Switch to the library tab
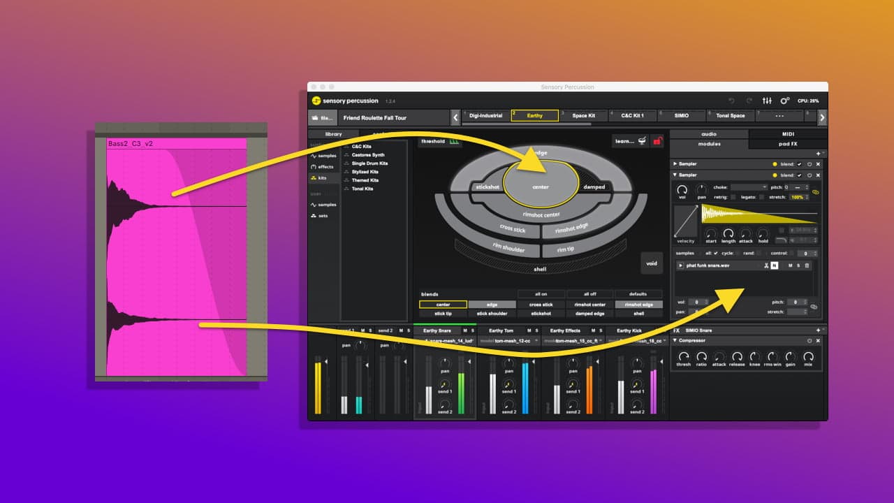 (x=334, y=133)
